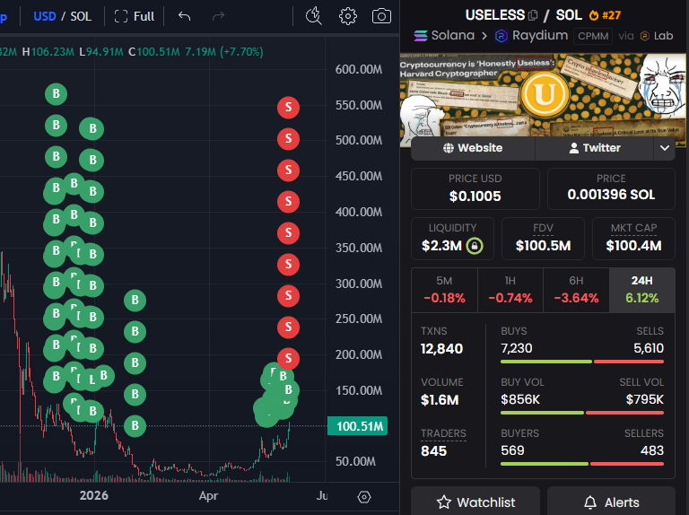Click the TXNS 12,840 value

[x=441, y=349]
